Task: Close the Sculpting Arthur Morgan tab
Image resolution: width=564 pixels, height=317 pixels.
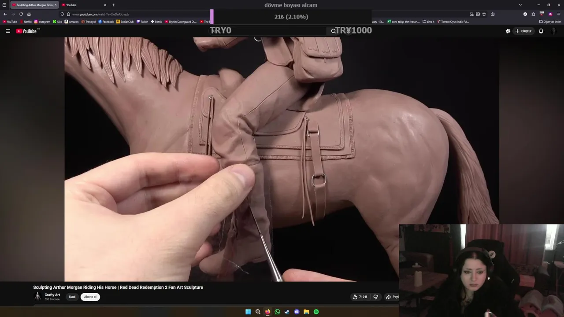Action: (56, 5)
